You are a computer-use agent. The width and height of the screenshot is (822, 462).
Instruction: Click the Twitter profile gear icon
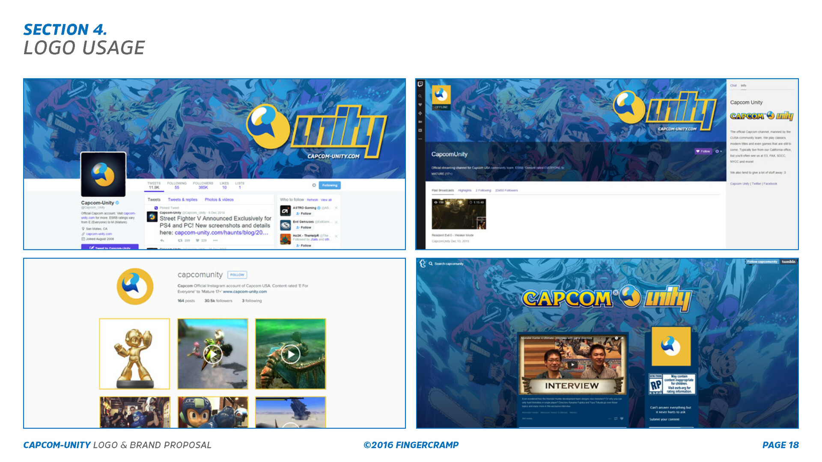pyautogui.click(x=314, y=185)
